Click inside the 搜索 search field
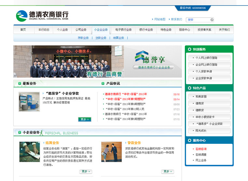Image resolution: width=248 pixels, height=181 pixels. tap(198, 20)
